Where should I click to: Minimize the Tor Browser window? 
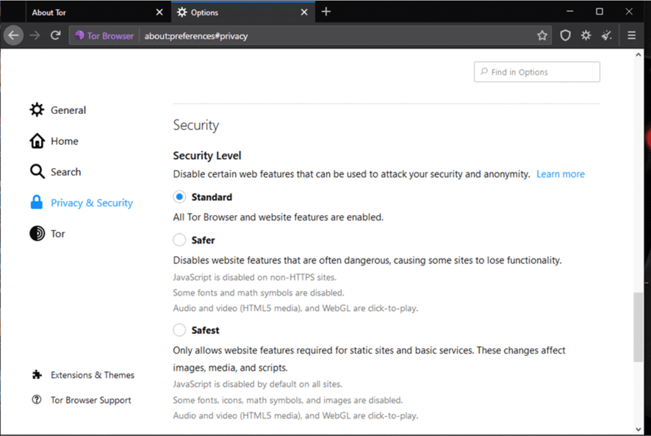570,11
